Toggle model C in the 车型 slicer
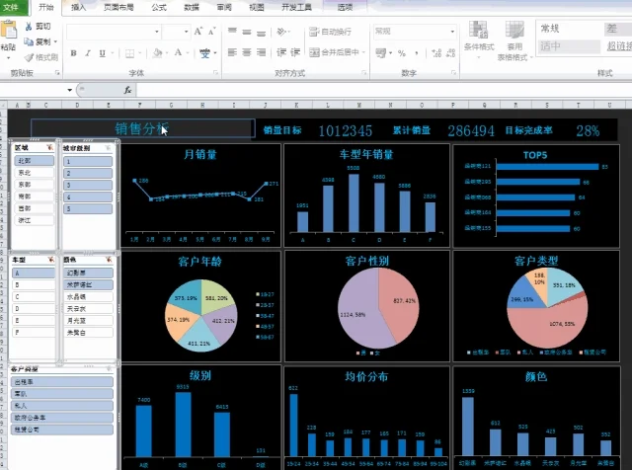The image size is (632, 470). click(34, 296)
